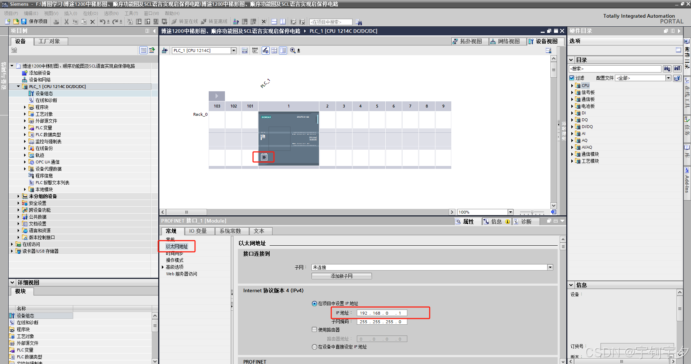The image size is (691, 364).
Task: Expand the 未分组的设备 tree node
Action: coord(18,196)
